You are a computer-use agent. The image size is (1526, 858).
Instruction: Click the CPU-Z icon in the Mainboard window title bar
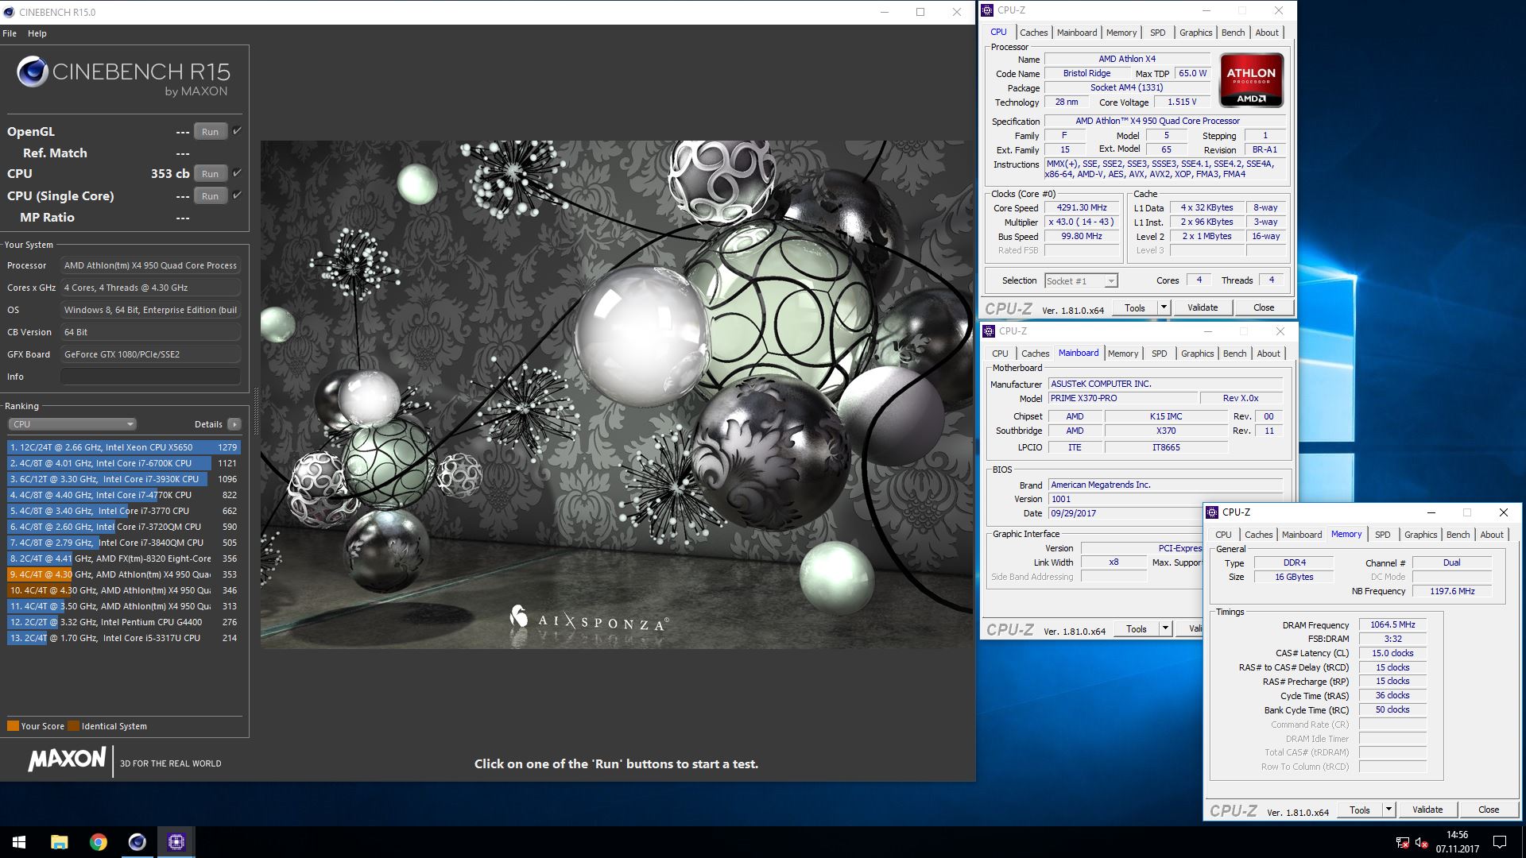tap(989, 331)
